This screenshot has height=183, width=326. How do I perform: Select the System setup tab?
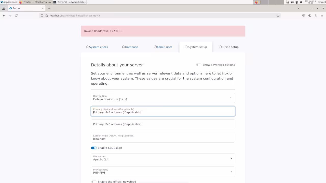pos(196,47)
